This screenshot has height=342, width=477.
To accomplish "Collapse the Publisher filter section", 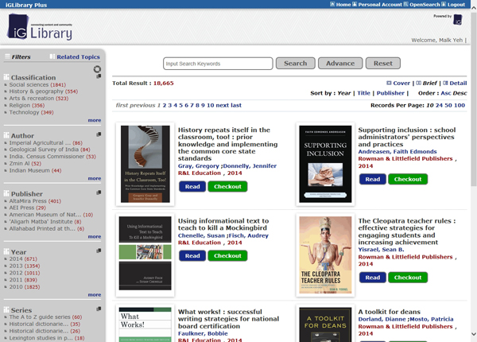I will point(99,192).
